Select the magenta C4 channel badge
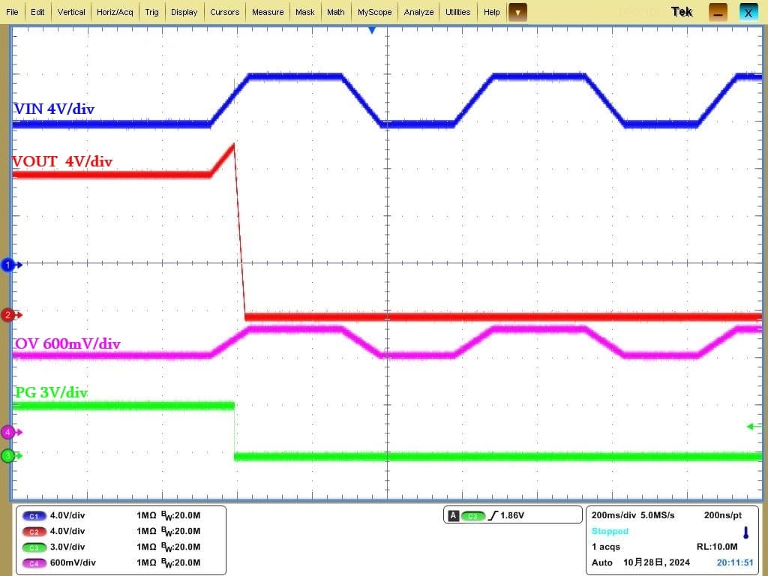 [x=34, y=563]
